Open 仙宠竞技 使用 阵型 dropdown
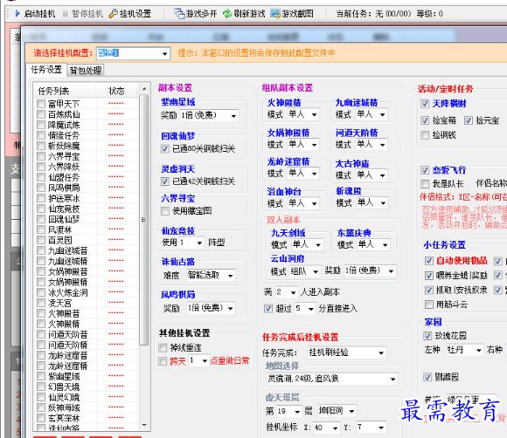This screenshot has width=507, height=438. (191, 243)
